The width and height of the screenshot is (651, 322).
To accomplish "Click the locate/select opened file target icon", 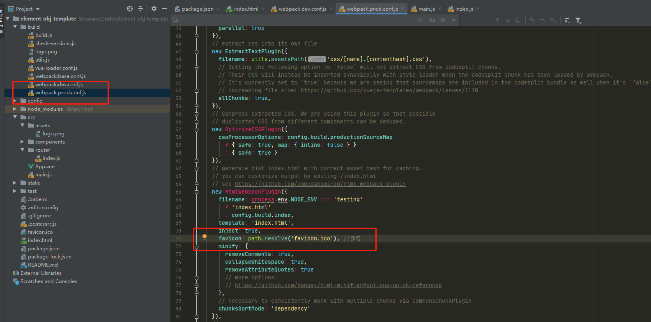I will 130,9.
